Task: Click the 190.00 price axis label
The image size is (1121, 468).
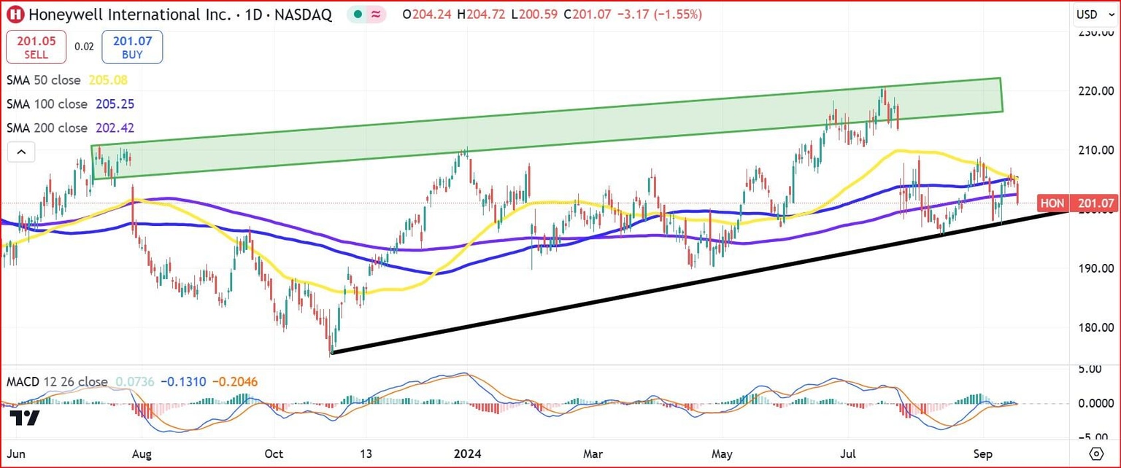Action: pyautogui.click(x=1096, y=268)
